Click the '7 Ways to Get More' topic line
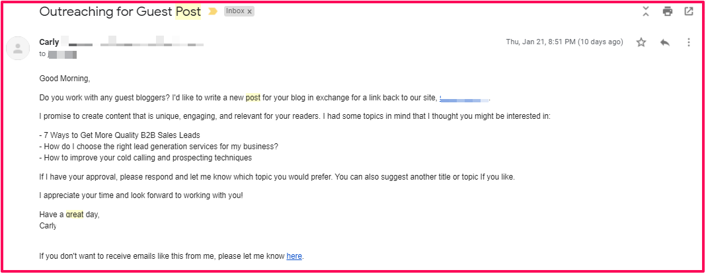Screen dimensions: 706x274 pos(110,135)
